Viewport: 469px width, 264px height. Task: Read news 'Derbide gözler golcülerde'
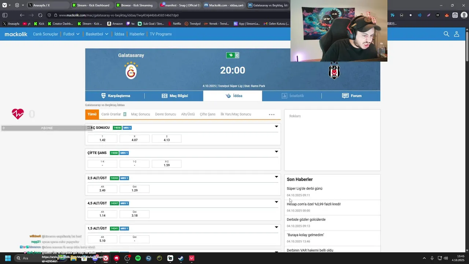[x=306, y=220]
